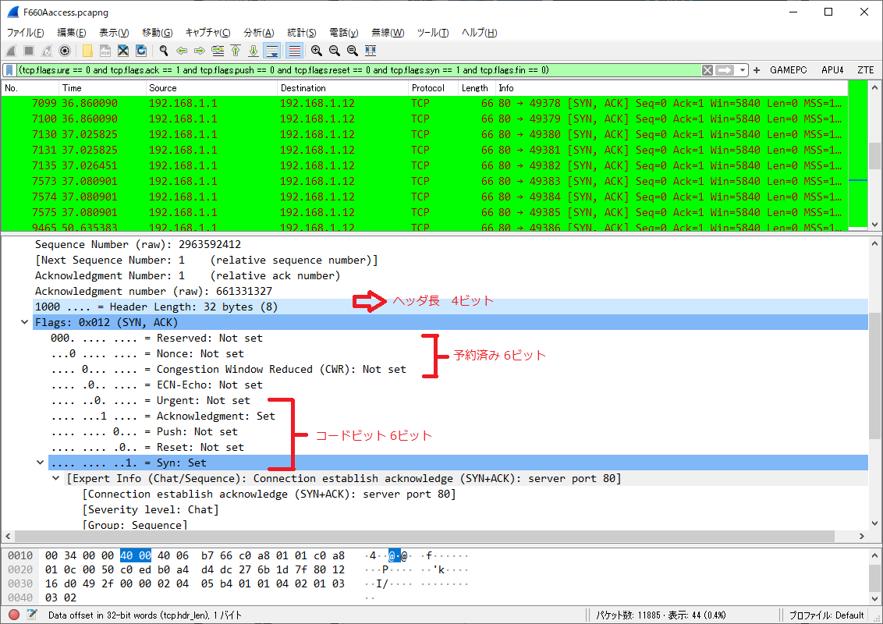Collapse the Expert Info tree node
This screenshot has height=624, width=883.
point(55,479)
